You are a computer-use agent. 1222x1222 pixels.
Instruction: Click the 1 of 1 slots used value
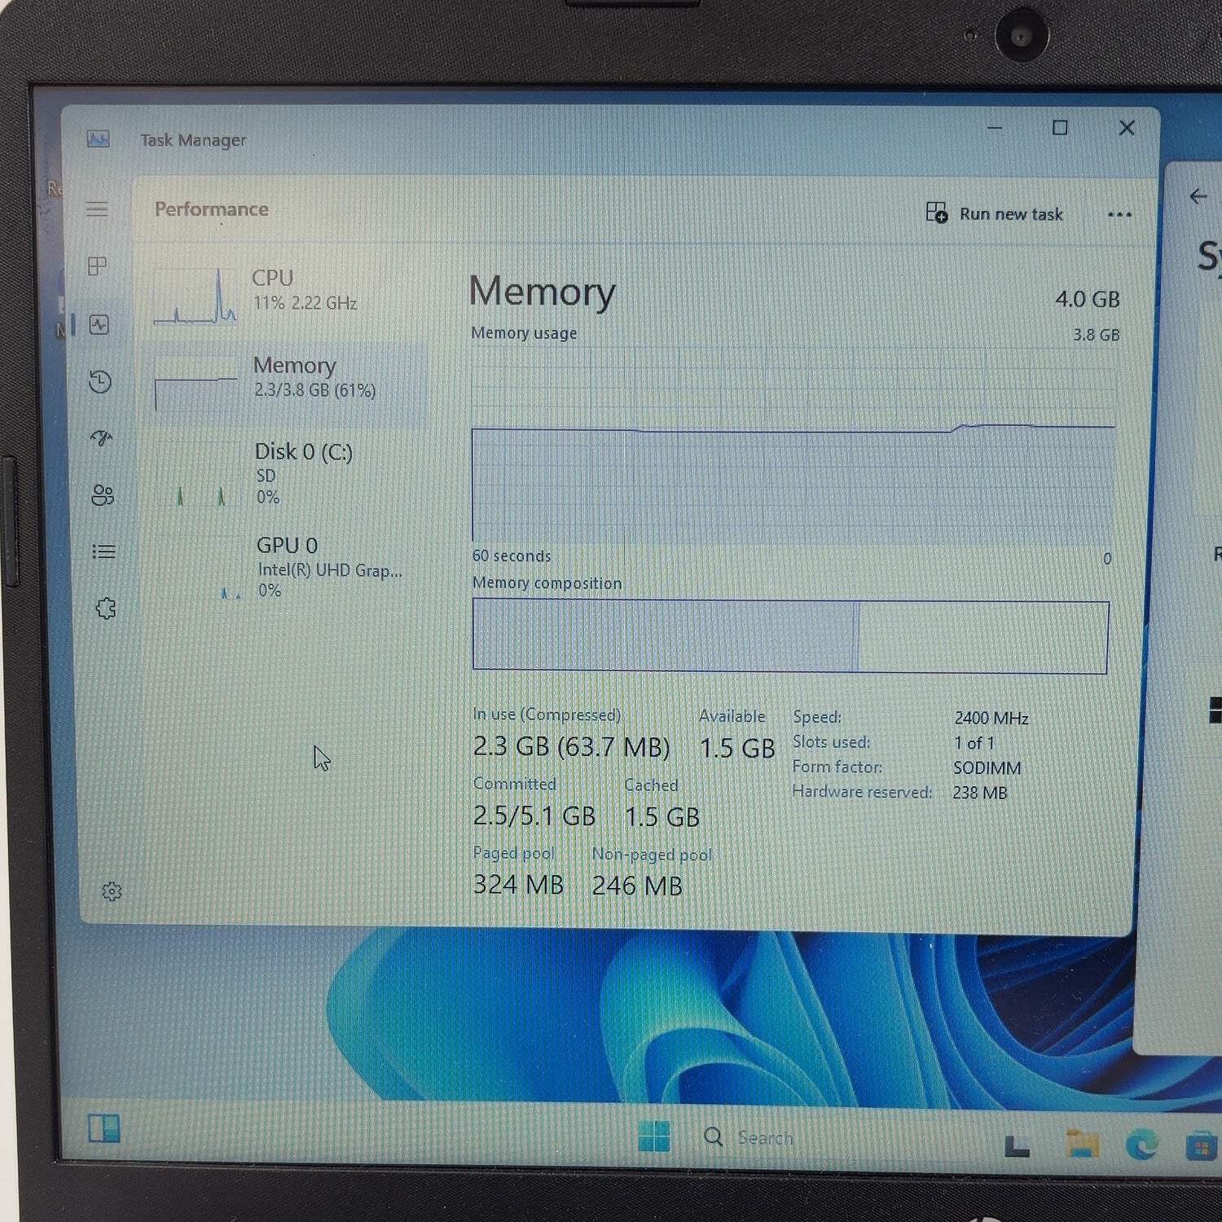tap(974, 742)
